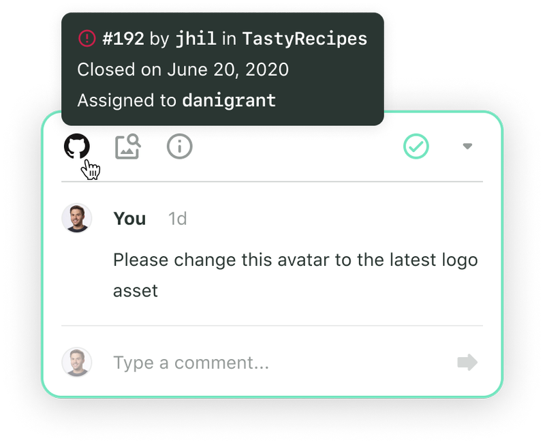This screenshot has width=545, height=445.
Task: Click 'Assigned to' label in tooltip
Action: pos(127,100)
